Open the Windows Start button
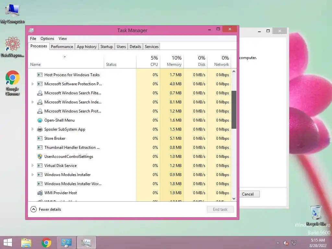 pyautogui.click(x=8, y=243)
